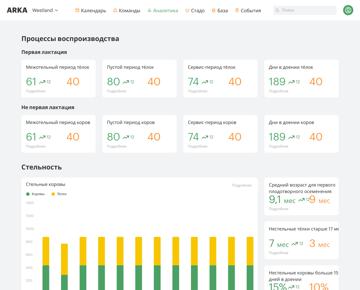Open Подробнее under Межотельный период тёлок
360x290 pixels.
(x=36, y=91)
